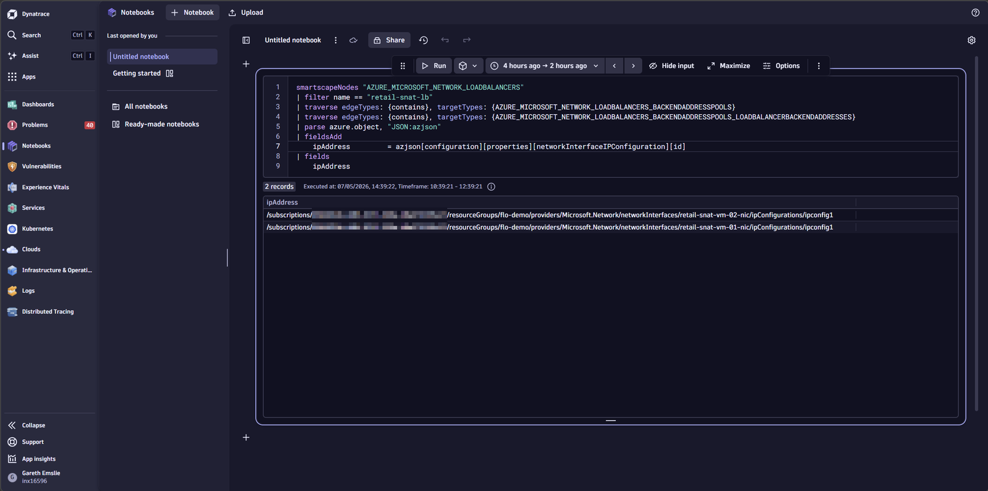This screenshot has width=988, height=491.
Task: Open the timeframe selector 4 hours ago
Action: [x=546, y=66]
